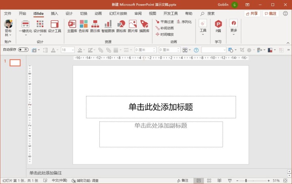Switch to the 插入 insert tab
The width and height of the screenshot is (292, 184).
[x=54, y=13]
